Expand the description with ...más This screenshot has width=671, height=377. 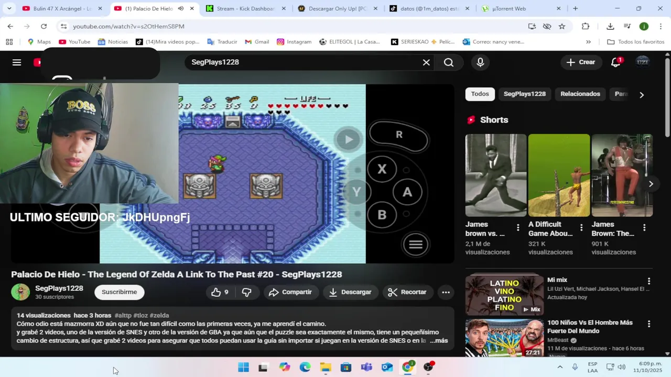coord(439,340)
